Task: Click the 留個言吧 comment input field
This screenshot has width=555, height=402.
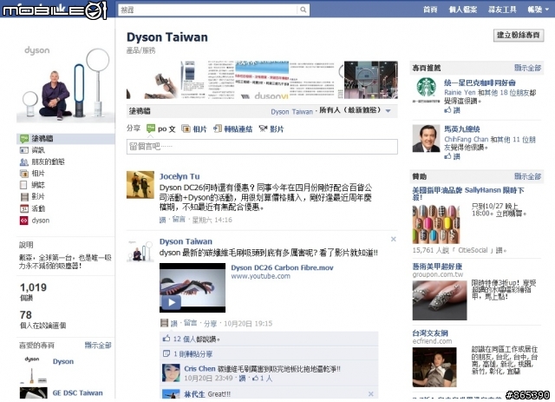Action: (262, 147)
